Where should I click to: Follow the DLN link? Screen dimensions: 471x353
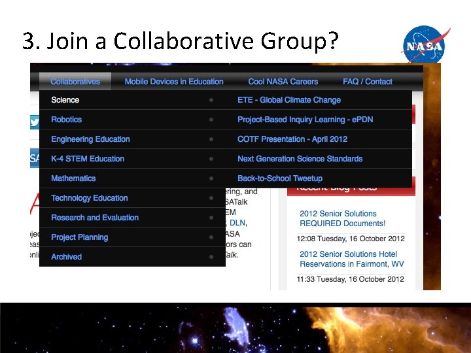tap(238, 223)
